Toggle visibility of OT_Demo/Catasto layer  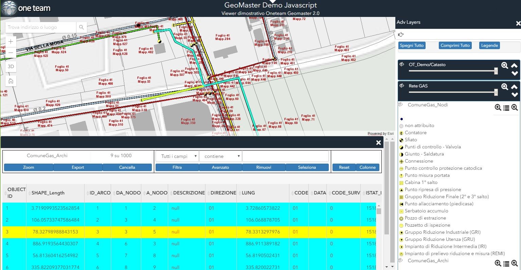(x=402, y=64)
